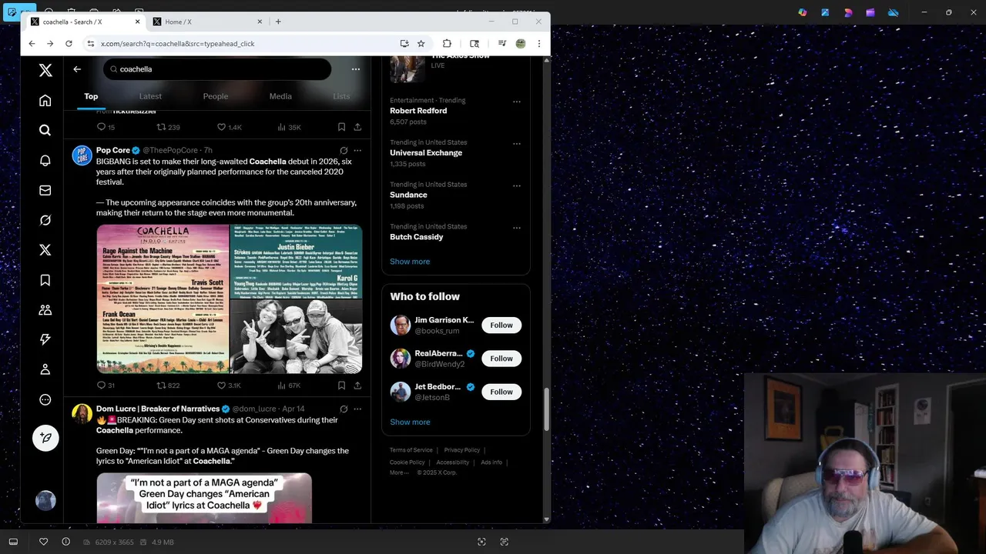This screenshot has height=554, width=986.
Task: Switch to the People search tab
Action: pos(216,96)
